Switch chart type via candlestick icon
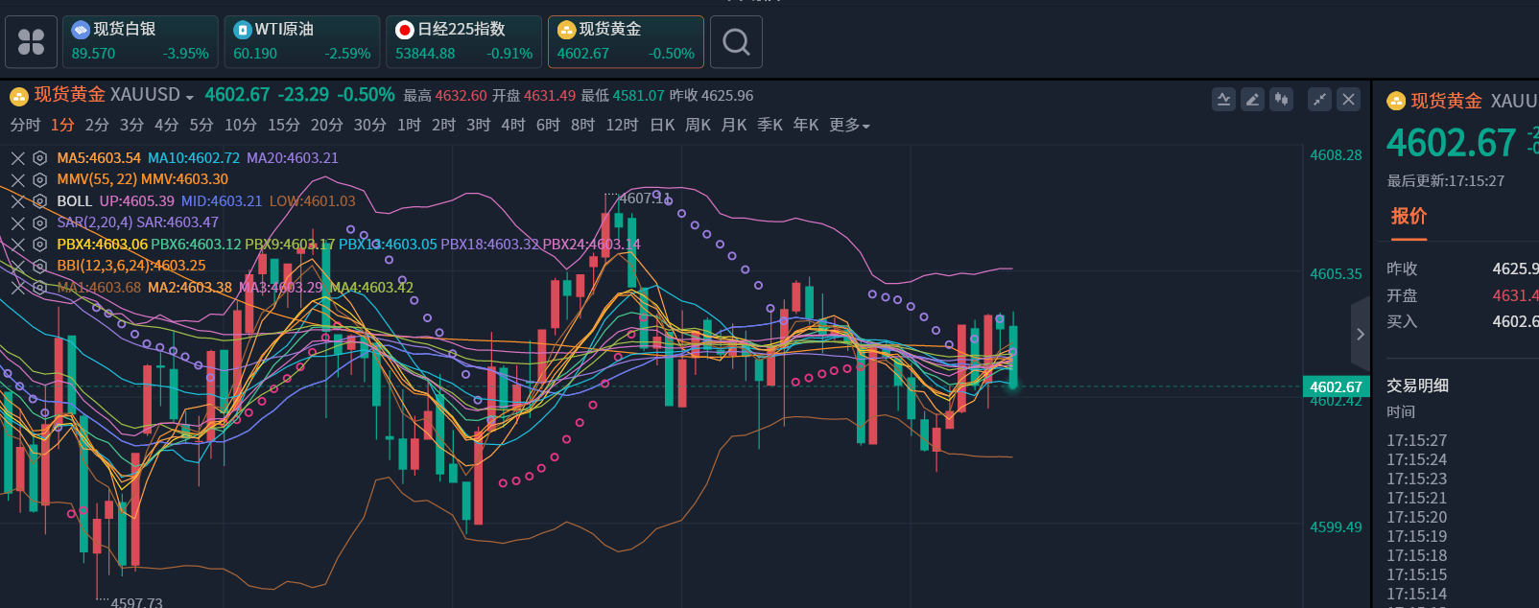The height and width of the screenshot is (608, 1539). pos(1281,100)
